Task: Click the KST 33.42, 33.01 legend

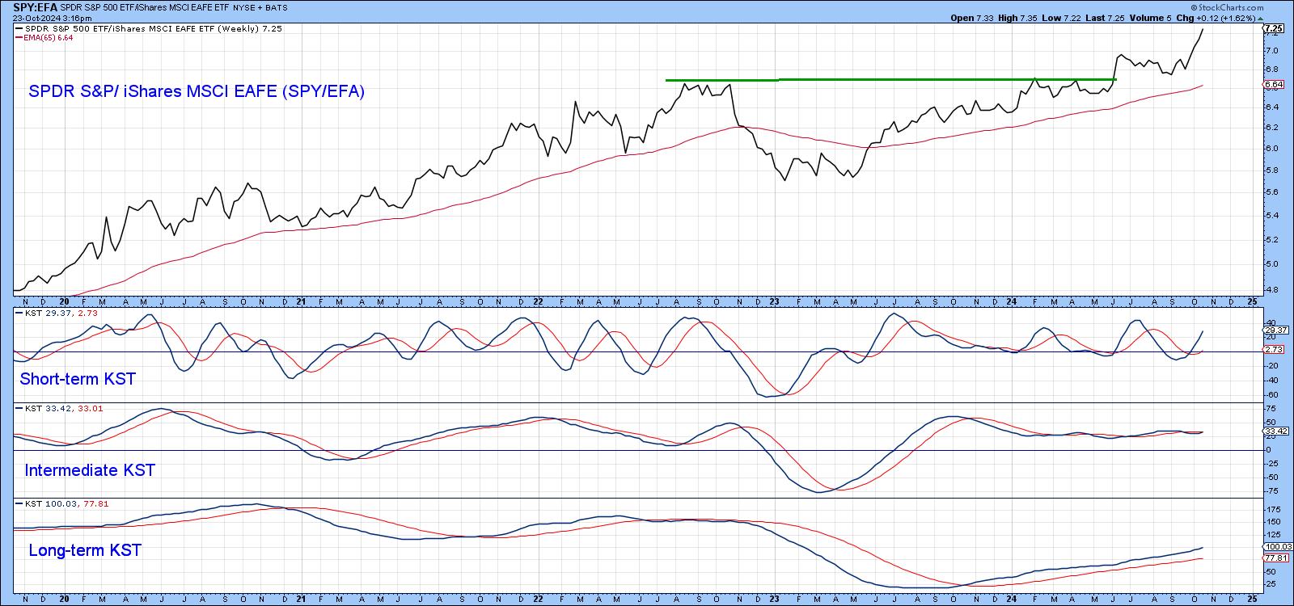Action: coord(60,409)
